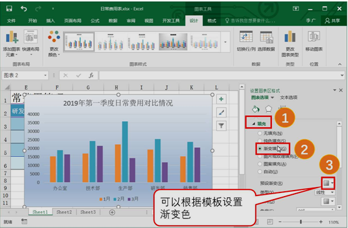Confirm formula entry with checkmark icon
Image resolution: width=348 pixels, height=228 pixels.
coord(79,75)
